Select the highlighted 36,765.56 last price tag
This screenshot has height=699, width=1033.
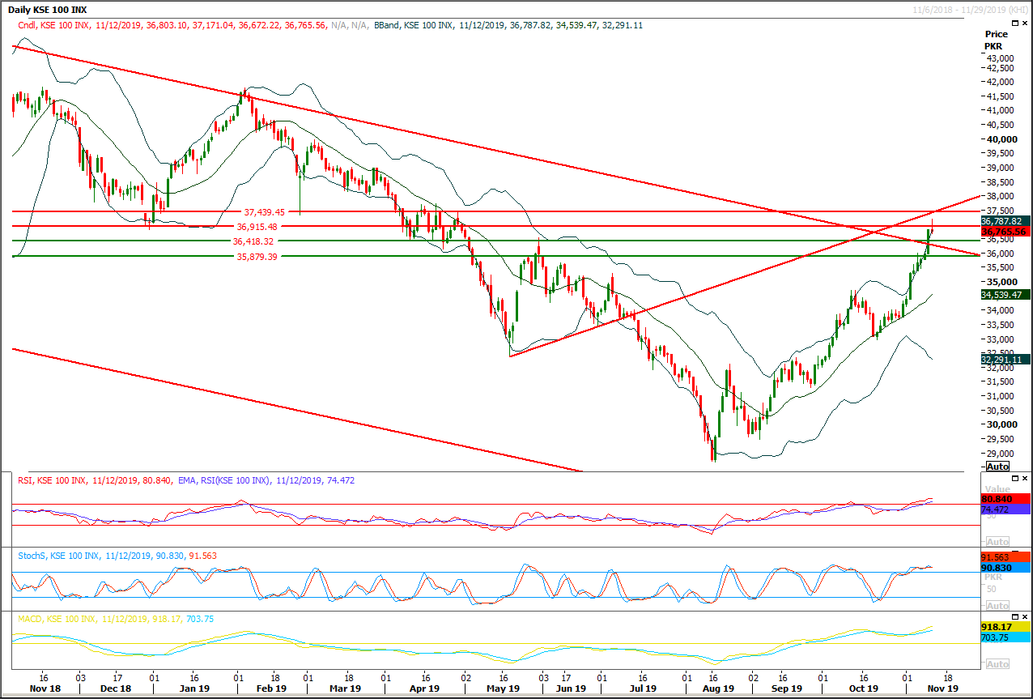point(1004,232)
